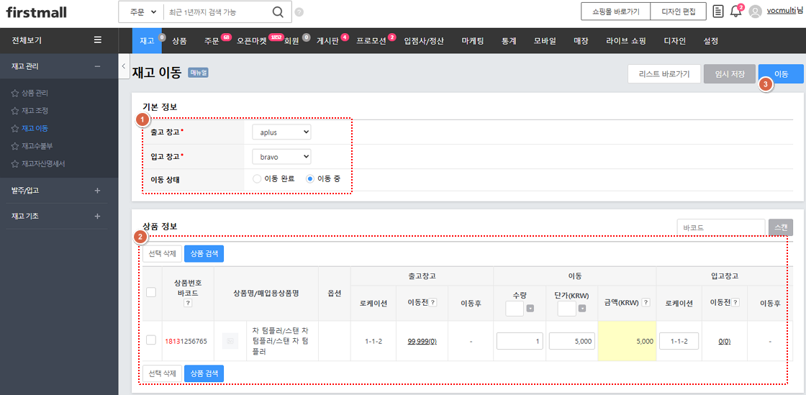Open the 게시판 top menu
Screen dimensions: 806x395
click(327, 40)
